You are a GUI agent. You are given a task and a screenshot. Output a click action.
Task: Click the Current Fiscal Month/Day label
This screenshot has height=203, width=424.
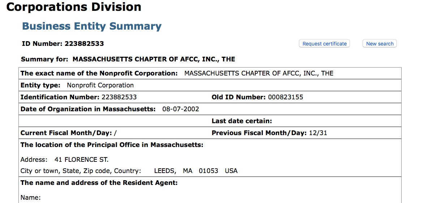[66, 133]
